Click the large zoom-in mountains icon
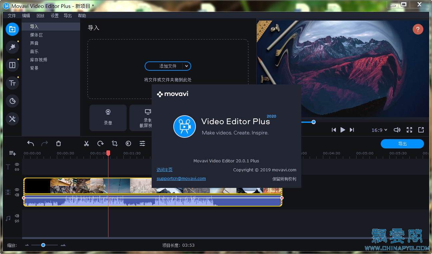The height and width of the screenshot is (254, 432). click(63, 245)
